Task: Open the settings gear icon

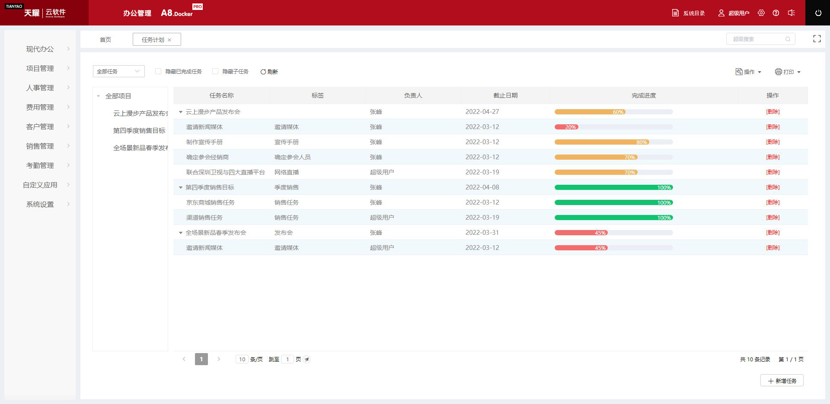Action: pos(761,13)
